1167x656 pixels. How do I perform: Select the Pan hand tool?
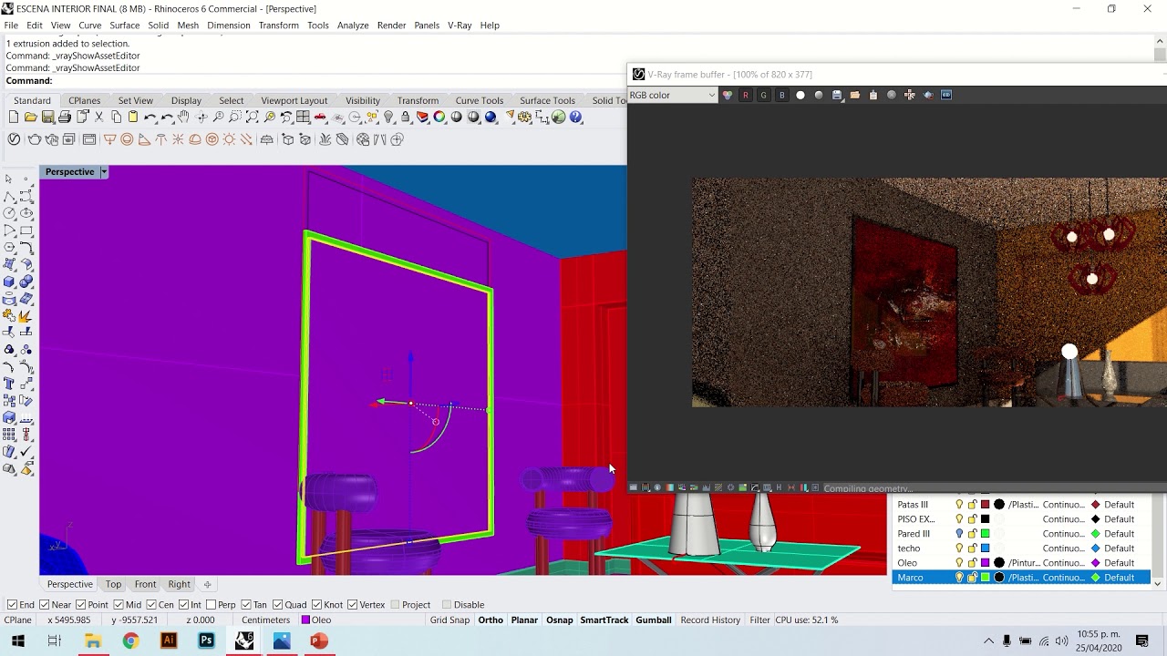183,117
